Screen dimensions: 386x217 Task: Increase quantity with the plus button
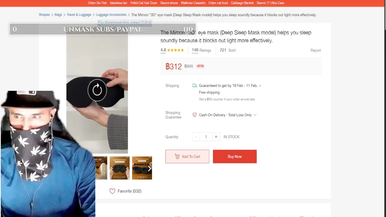pyautogui.click(x=216, y=137)
